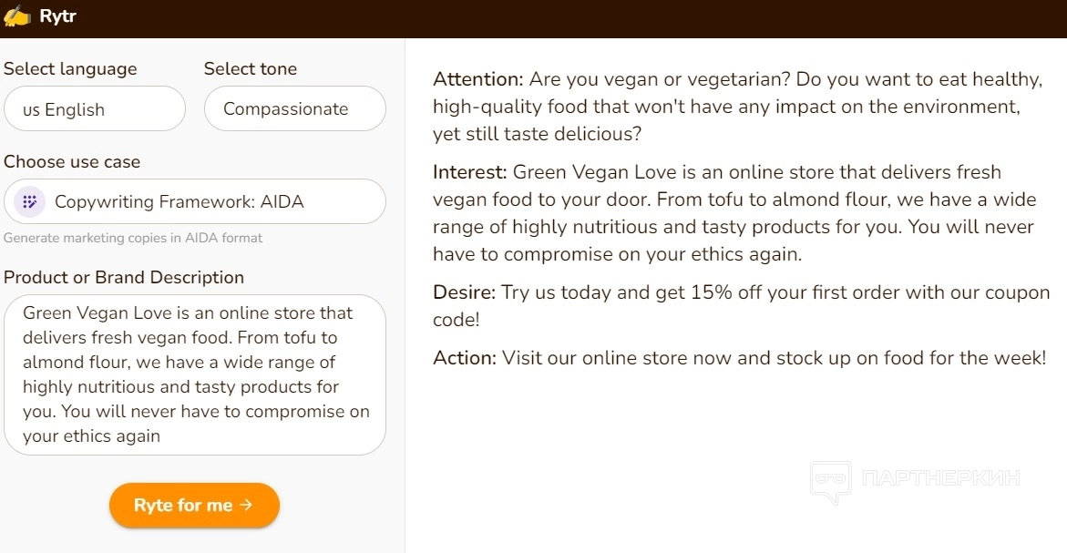Click the Desire line with 15% off offer
This screenshot has width=1067, height=553.
tap(741, 305)
